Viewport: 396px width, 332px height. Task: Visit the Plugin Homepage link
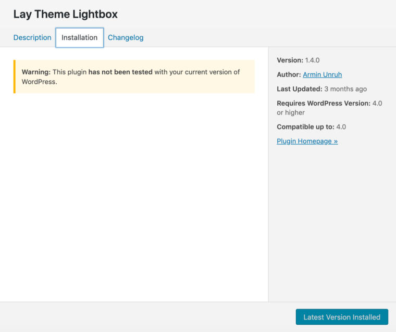tap(307, 141)
